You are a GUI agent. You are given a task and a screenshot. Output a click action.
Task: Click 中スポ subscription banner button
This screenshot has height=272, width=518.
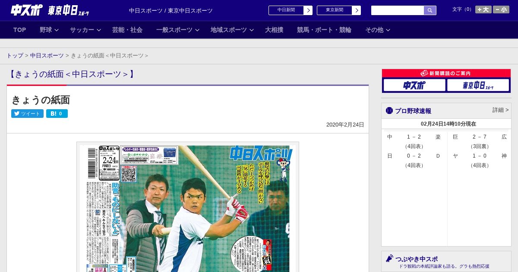click(414, 85)
